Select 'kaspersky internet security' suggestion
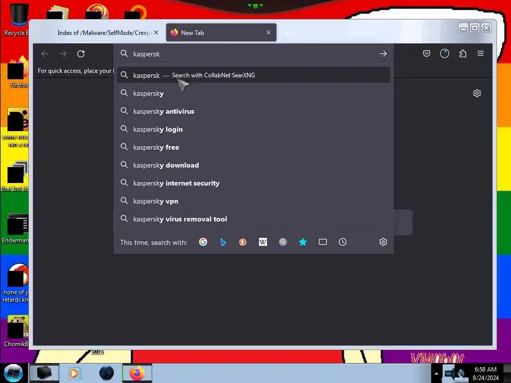511x383 pixels. pos(254,183)
